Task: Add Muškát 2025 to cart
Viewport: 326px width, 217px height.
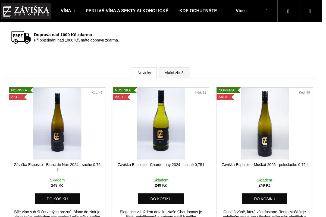Action: (265, 199)
